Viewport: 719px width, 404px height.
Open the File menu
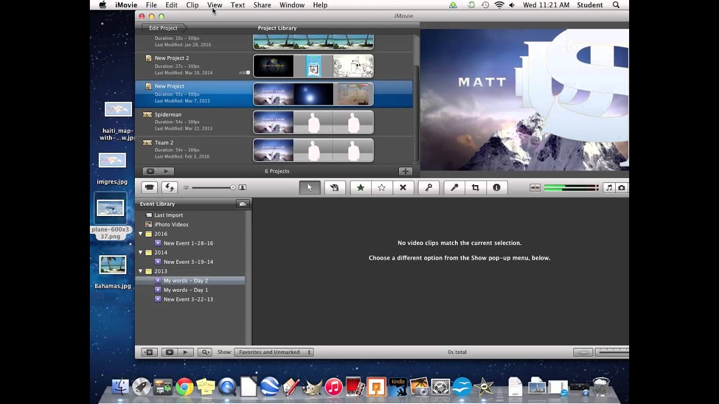pos(151,5)
